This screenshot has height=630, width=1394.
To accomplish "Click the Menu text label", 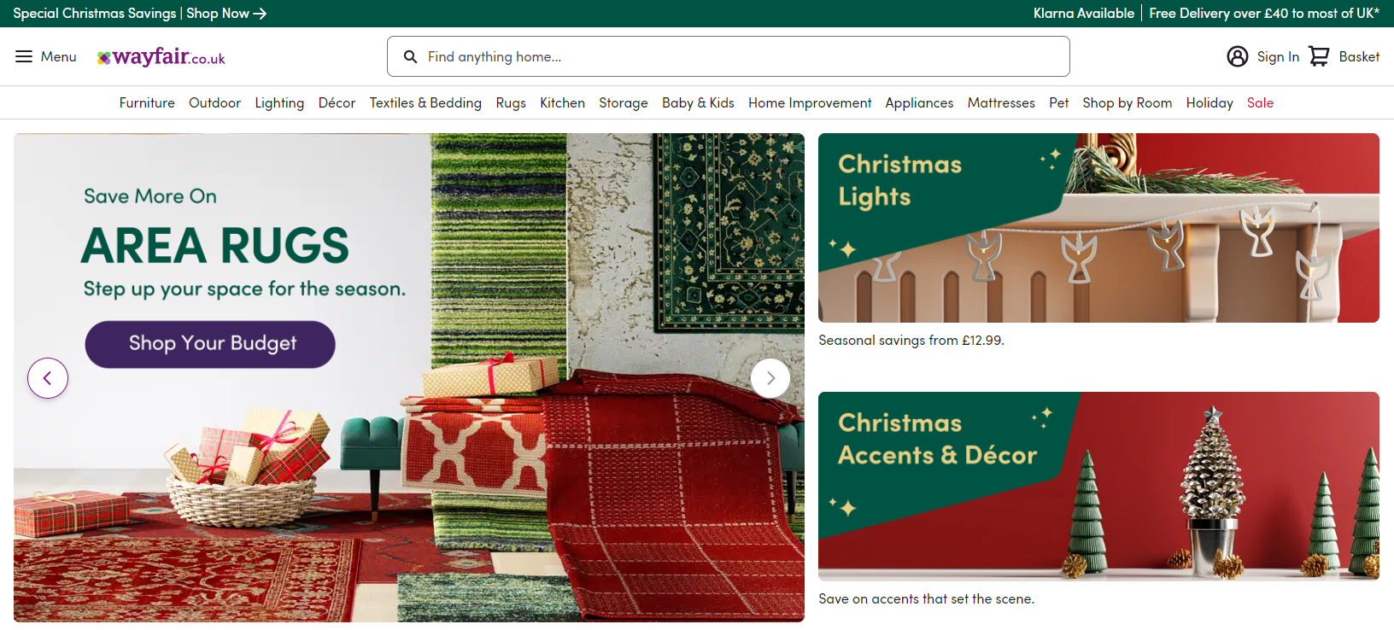I will tap(59, 56).
